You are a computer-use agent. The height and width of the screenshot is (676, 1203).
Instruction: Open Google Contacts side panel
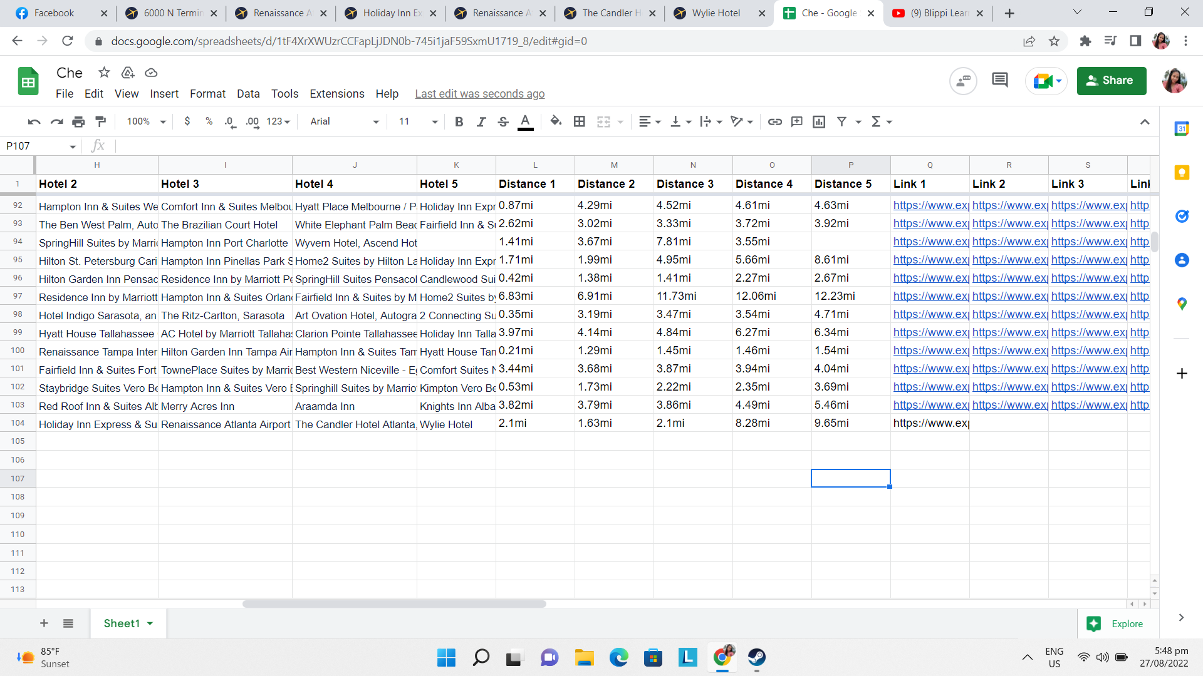pyautogui.click(x=1182, y=260)
